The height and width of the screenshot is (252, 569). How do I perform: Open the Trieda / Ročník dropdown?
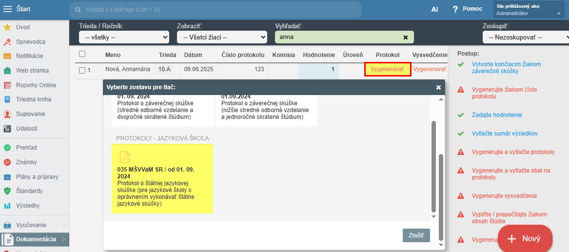coord(124,37)
